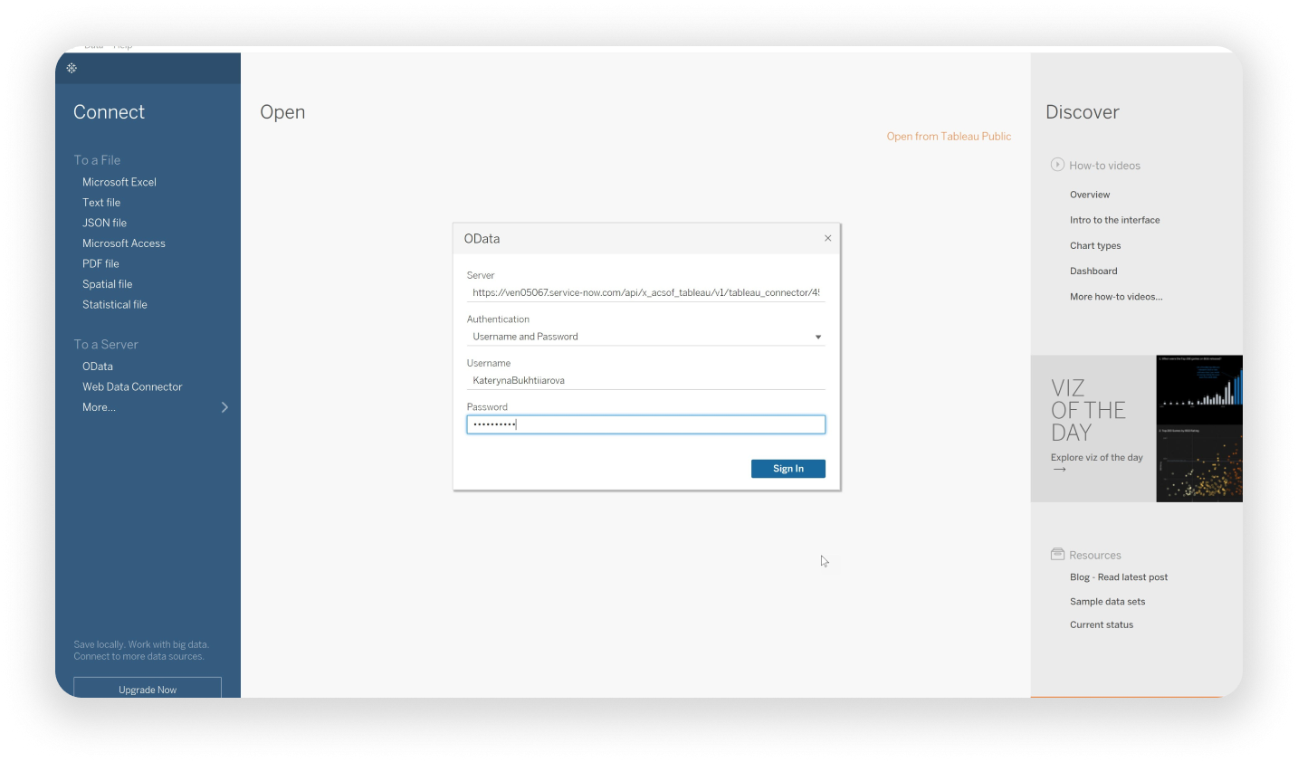Click Blog - Read latest post
This screenshot has height=762, width=1298.
(x=1119, y=577)
